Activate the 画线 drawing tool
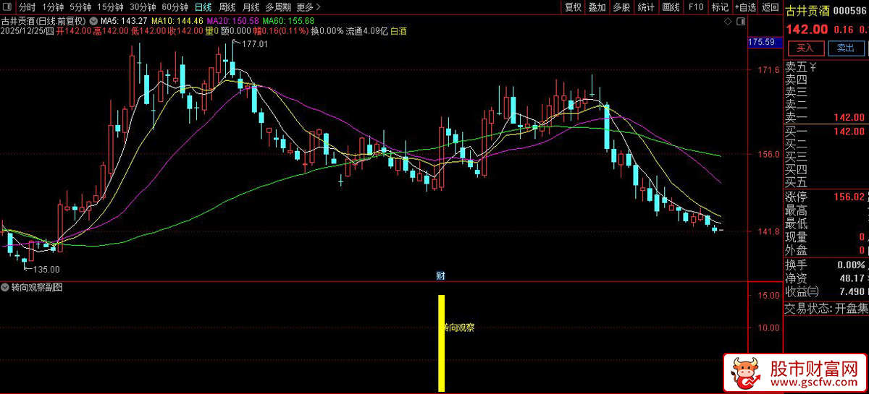 pos(671,7)
